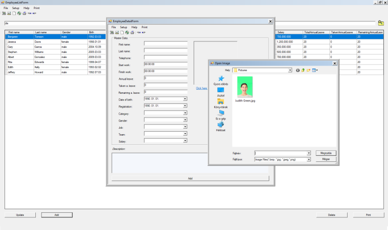388x230 pixels.
Task: Click the printer icon in EmployeeListForm toolbar
Action: (24, 13)
